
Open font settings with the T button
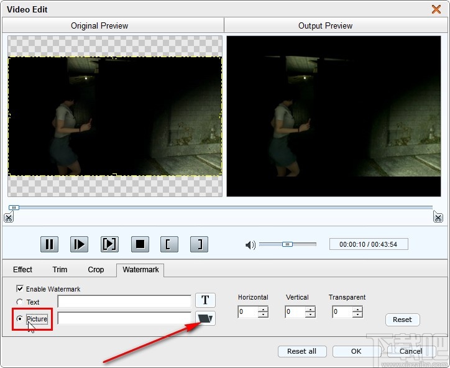pyautogui.click(x=205, y=300)
